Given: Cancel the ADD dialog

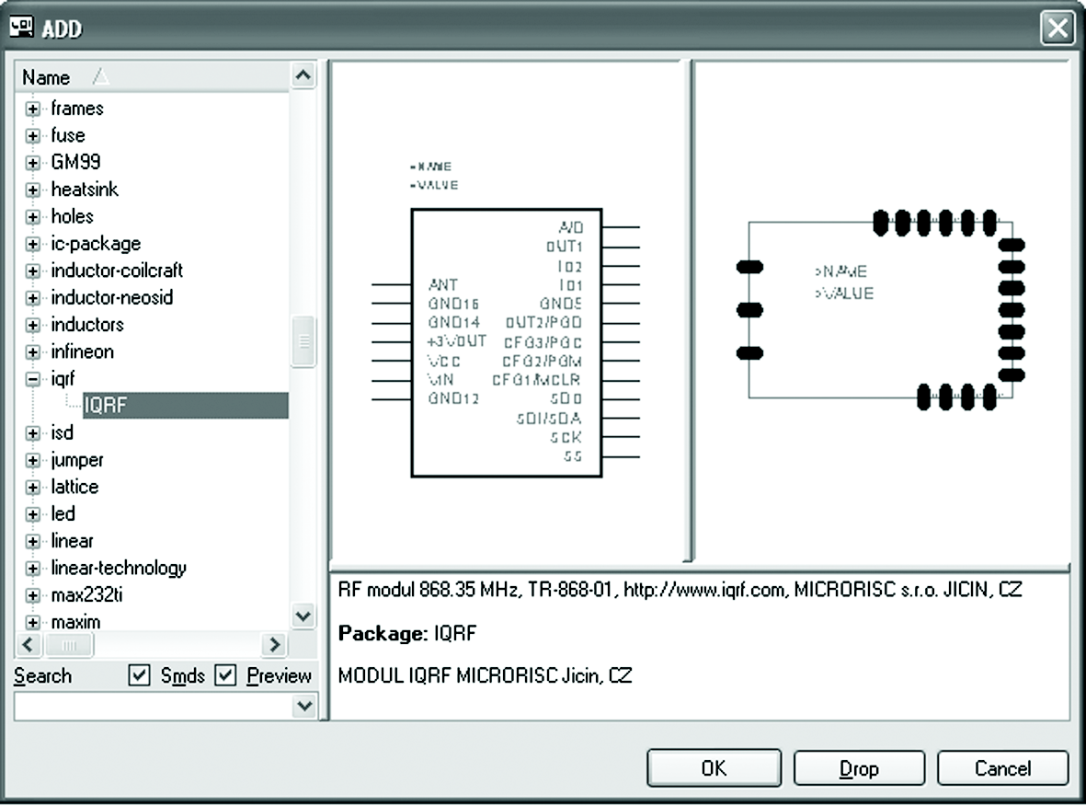Looking at the screenshot, I should point(1002,768).
